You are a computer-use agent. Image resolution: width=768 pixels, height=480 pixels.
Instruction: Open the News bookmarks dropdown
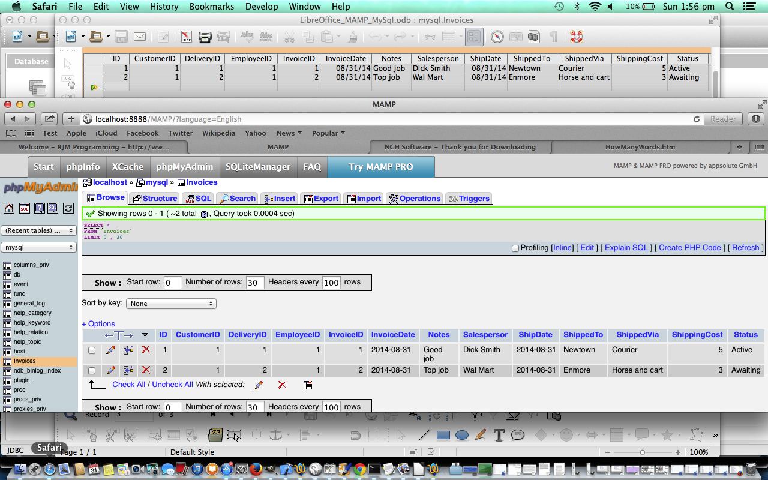tap(289, 133)
